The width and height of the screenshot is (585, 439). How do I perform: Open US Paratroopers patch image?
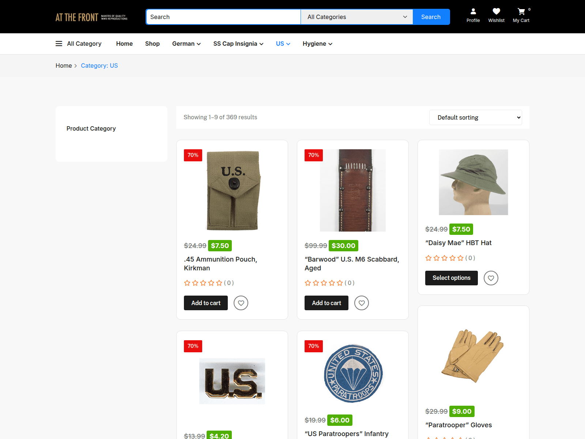353,373
